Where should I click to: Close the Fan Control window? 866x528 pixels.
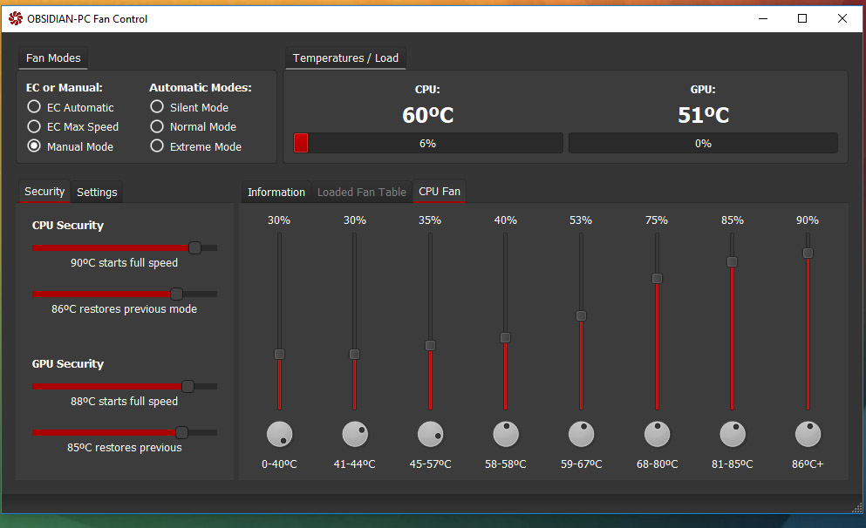click(x=842, y=19)
